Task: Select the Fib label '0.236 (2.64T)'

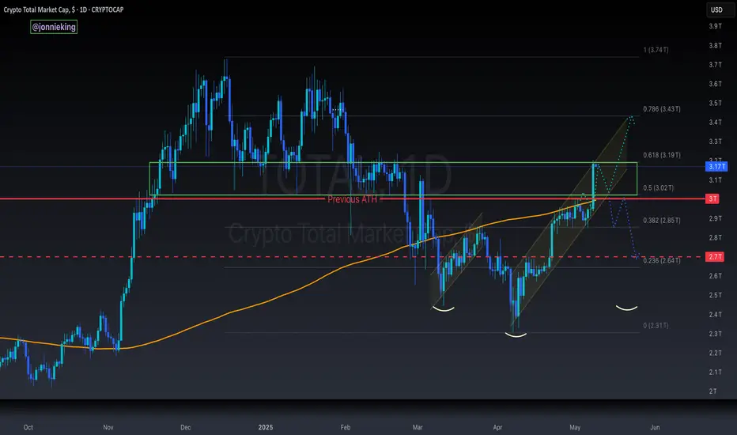Action: point(661,260)
